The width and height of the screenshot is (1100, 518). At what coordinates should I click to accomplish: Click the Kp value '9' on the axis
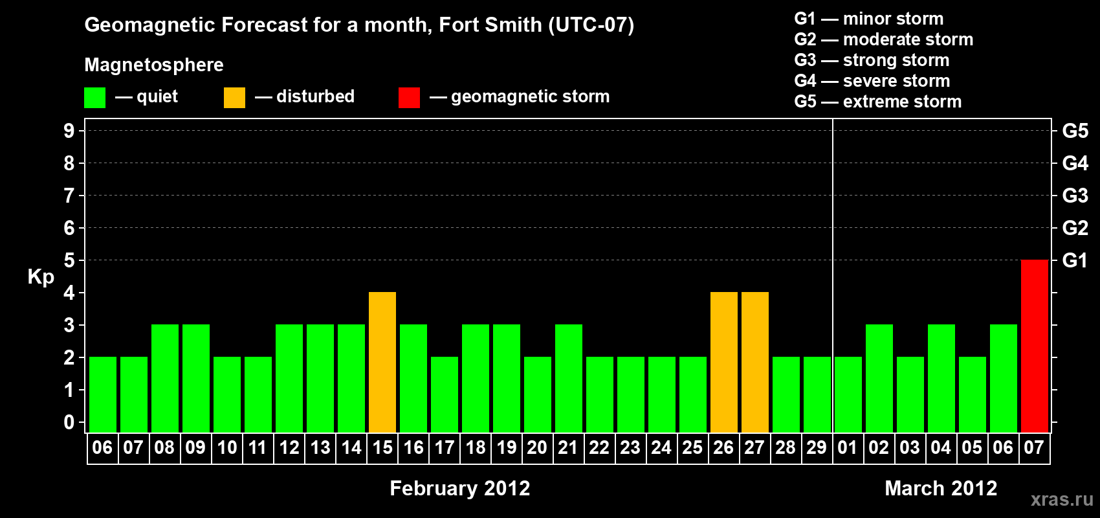(x=69, y=131)
